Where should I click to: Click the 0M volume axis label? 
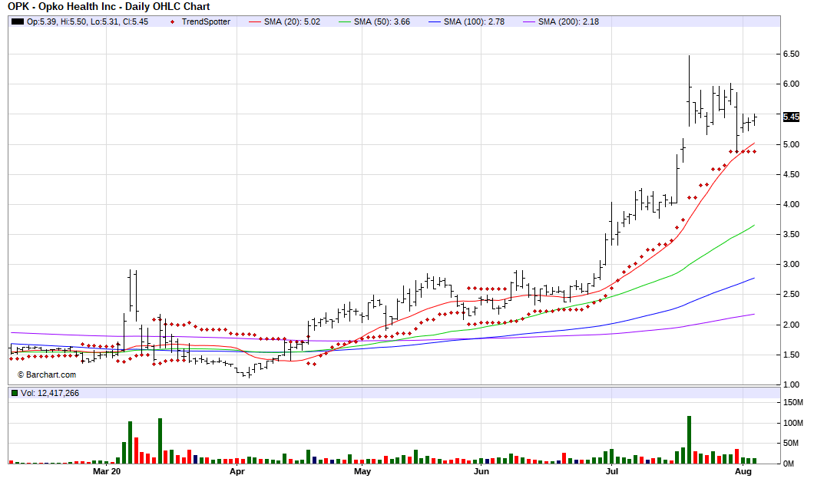[789, 464]
